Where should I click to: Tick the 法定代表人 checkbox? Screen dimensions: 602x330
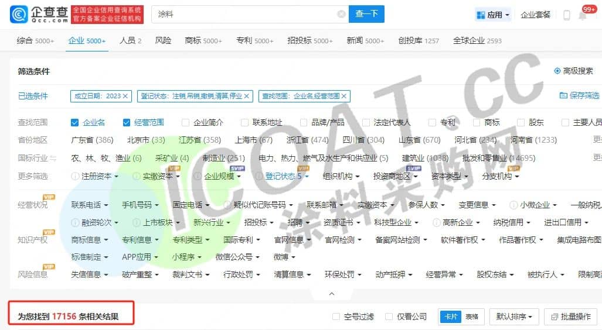point(366,123)
